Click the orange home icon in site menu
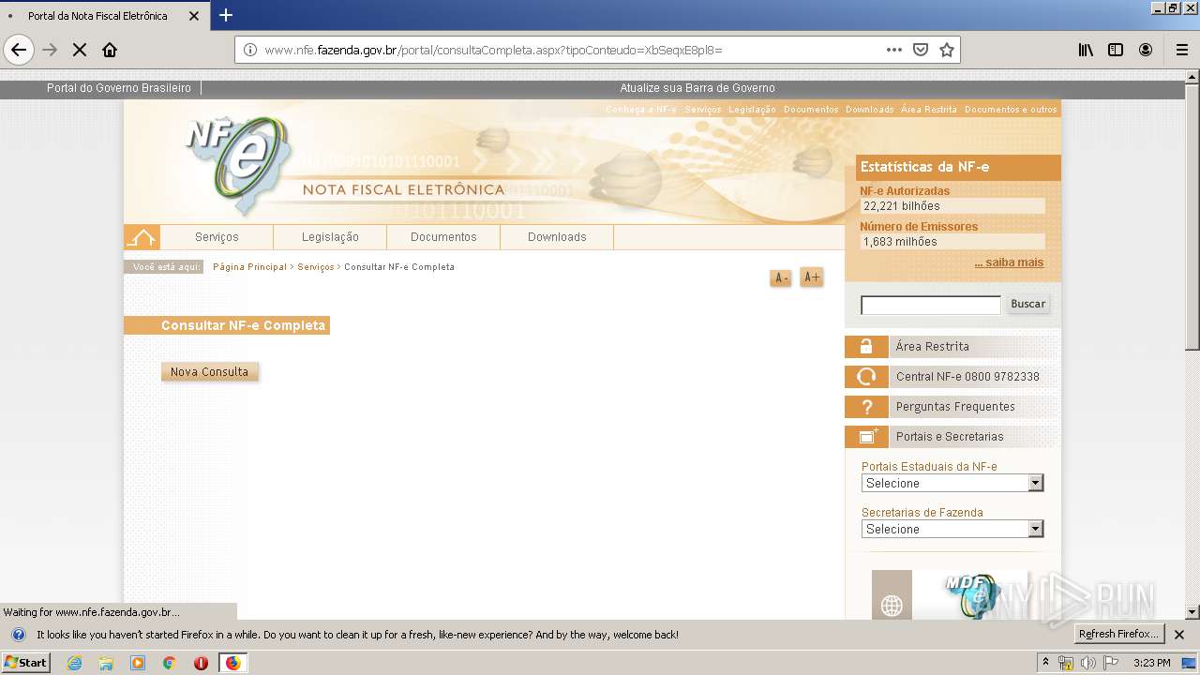The height and width of the screenshot is (675, 1200). click(x=142, y=237)
